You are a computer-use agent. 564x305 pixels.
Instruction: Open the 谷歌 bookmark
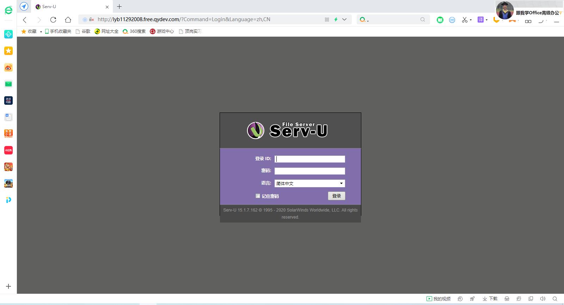pyautogui.click(x=83, y=31)
